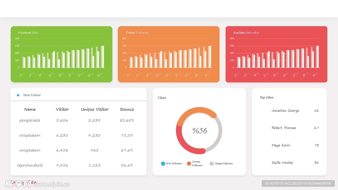
Task: Click the gray Target Followers legend dot
Action: coord(212,164)
